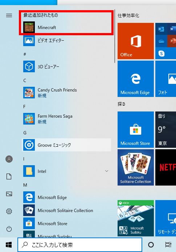Open Microsoft Solitaire Collection in app list
Image resolution: width=176 pixels, height=252 pixels.
tap(66, 210)
